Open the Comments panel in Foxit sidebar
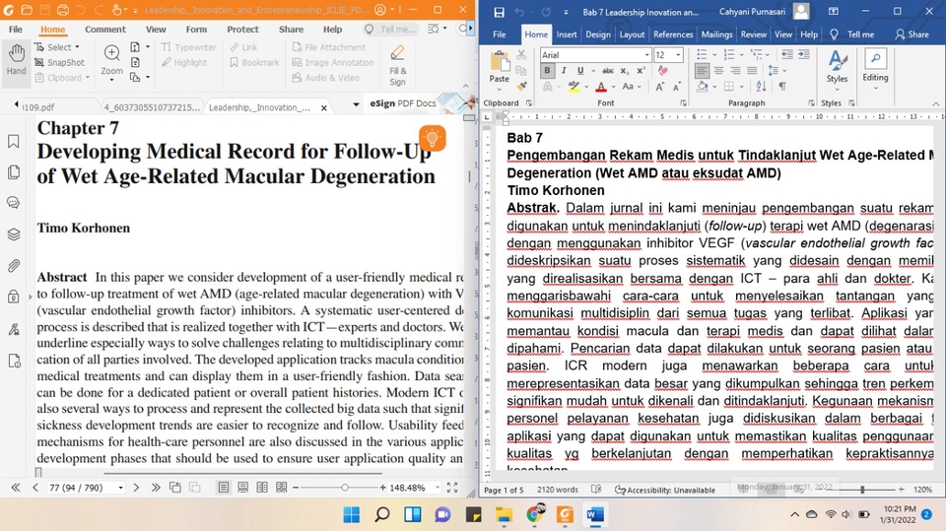The height and width of the screenshot is (531, 946). coord(13,203)
